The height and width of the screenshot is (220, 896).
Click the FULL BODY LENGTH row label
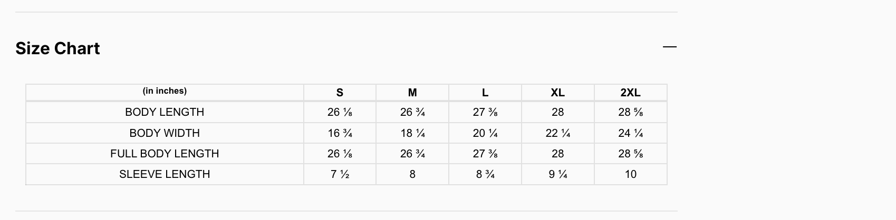click(x=165, y=154)
